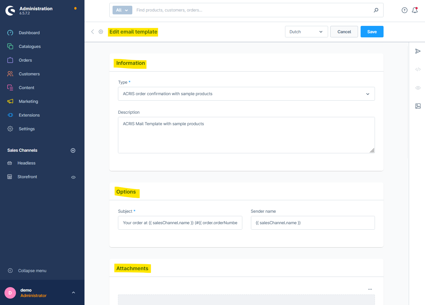Open Extensions in the menu
Image resolution: width=425 pixels, height=305 pixels.
click(x=29, y=115)
